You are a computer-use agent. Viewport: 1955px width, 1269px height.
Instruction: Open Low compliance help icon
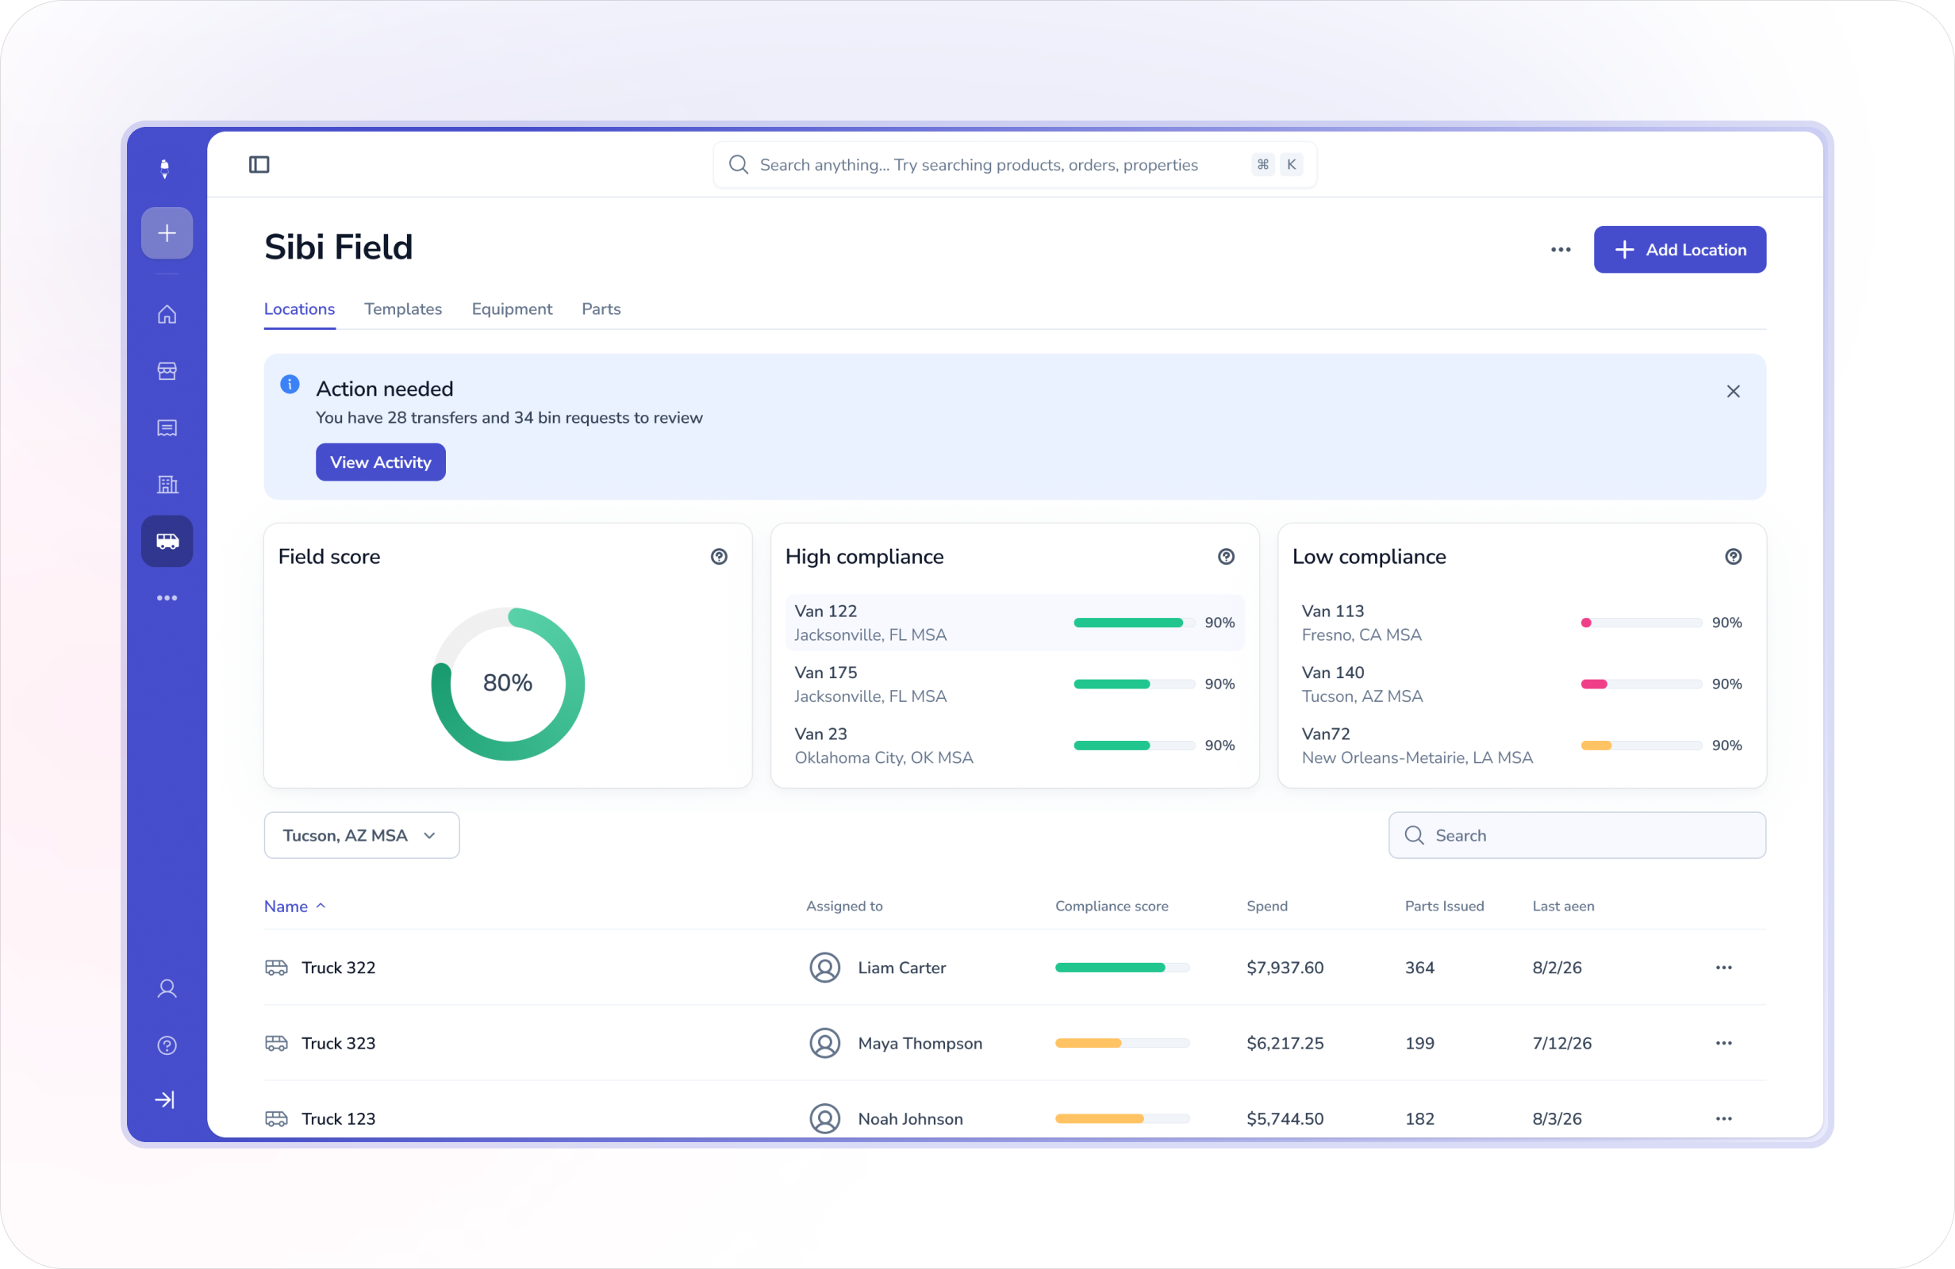[1733, 557]
